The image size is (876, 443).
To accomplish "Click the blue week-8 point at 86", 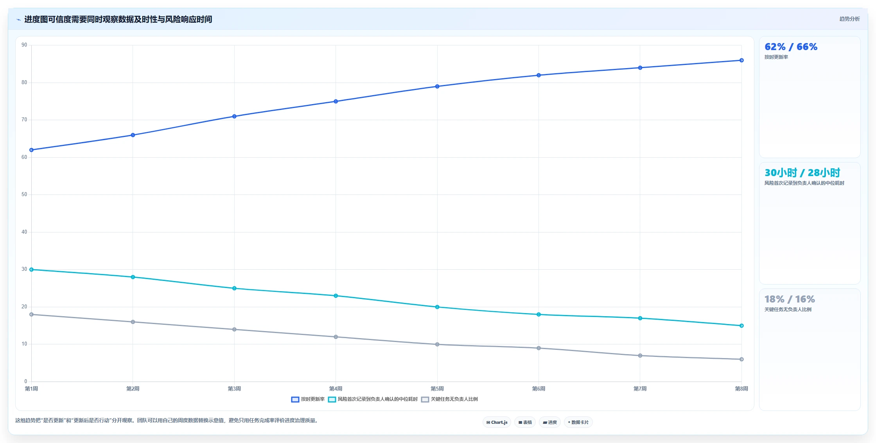I will click(x=741, y=60).
